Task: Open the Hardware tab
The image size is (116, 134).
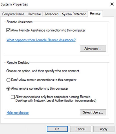Action: [34, 14]
